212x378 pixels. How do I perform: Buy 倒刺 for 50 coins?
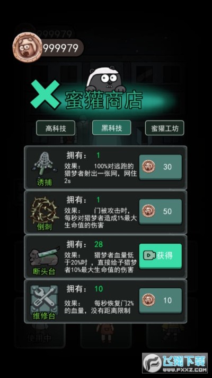161,211
